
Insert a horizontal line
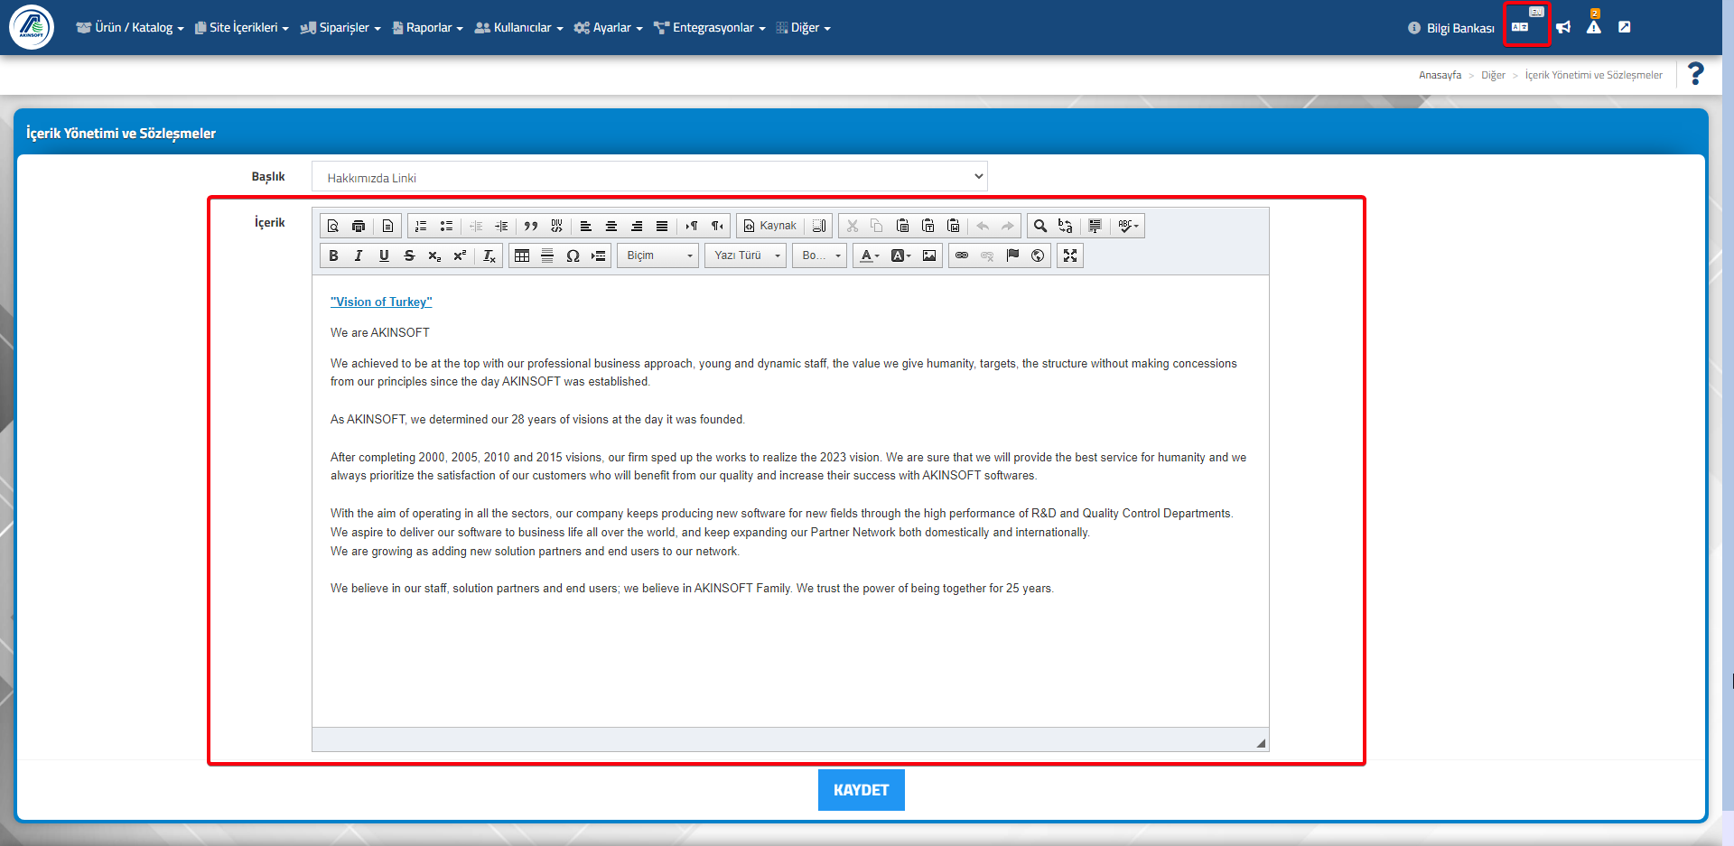(x=547, y=256)
